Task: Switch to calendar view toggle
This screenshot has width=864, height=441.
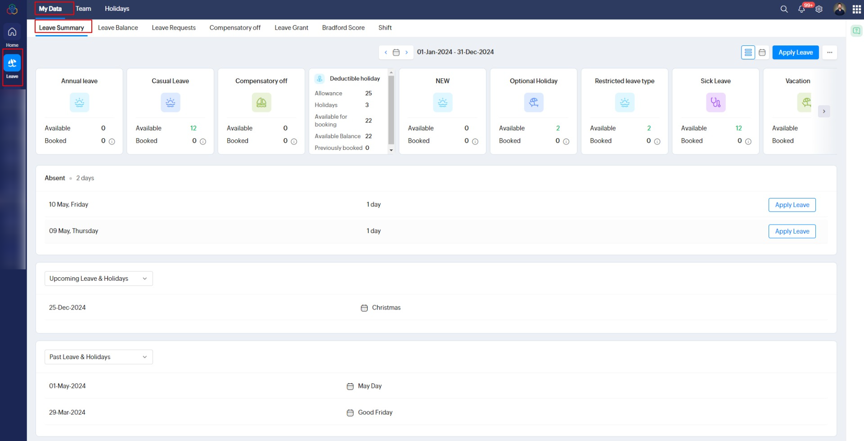Action: (762, 52)
